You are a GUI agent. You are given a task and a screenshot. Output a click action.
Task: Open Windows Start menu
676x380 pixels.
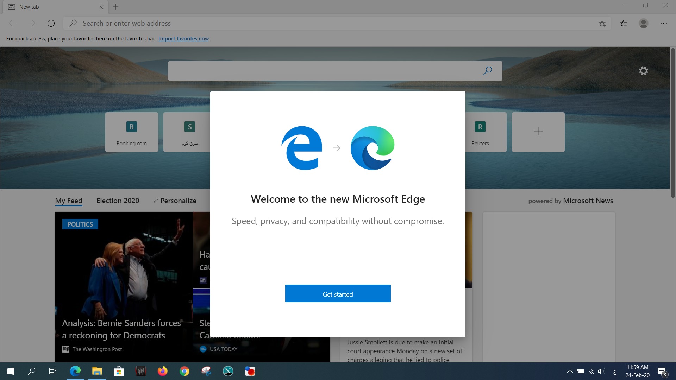(11, 371)
